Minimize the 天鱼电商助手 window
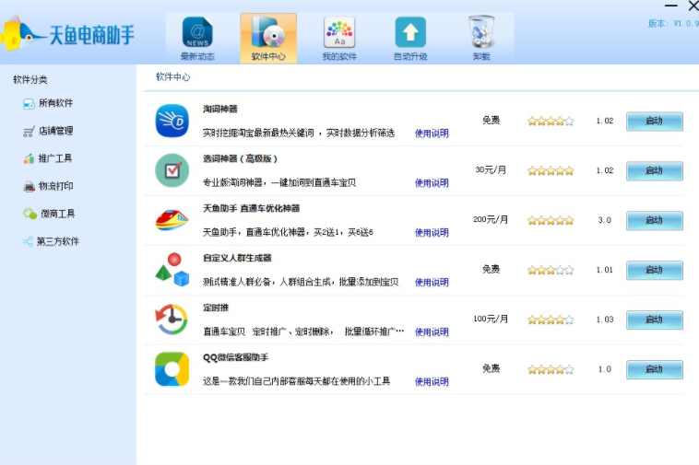Image resolution: width=699 pixels, height=465 pixels. [671, 6]
